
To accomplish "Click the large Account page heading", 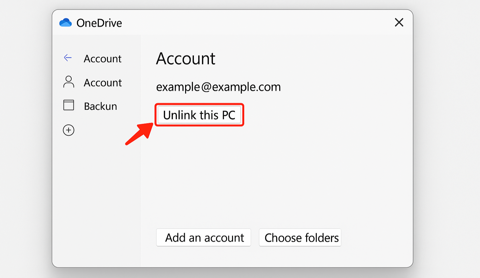I will (x=186, y=58).
